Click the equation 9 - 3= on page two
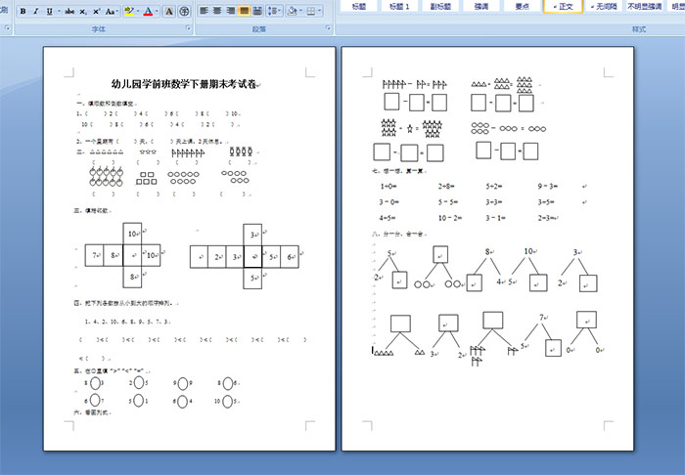This screenshot has width=685, height=475. click(x=548, y=187)
